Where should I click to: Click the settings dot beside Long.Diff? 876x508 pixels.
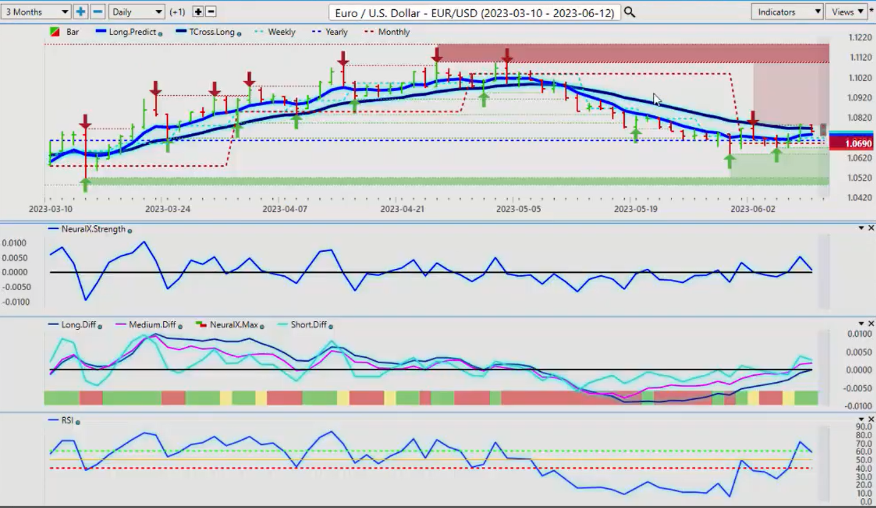click(100, 326)
